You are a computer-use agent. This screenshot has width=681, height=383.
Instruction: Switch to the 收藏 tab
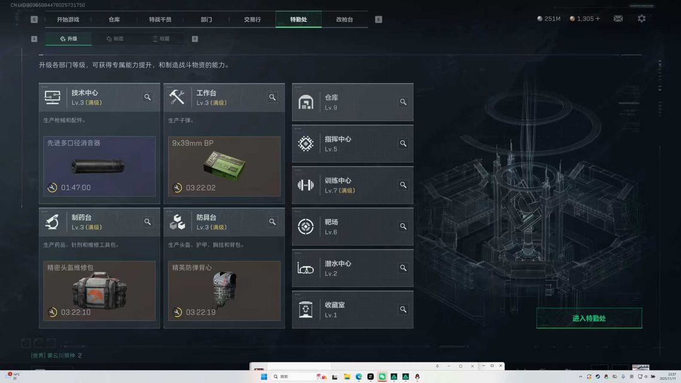point(161,38)
